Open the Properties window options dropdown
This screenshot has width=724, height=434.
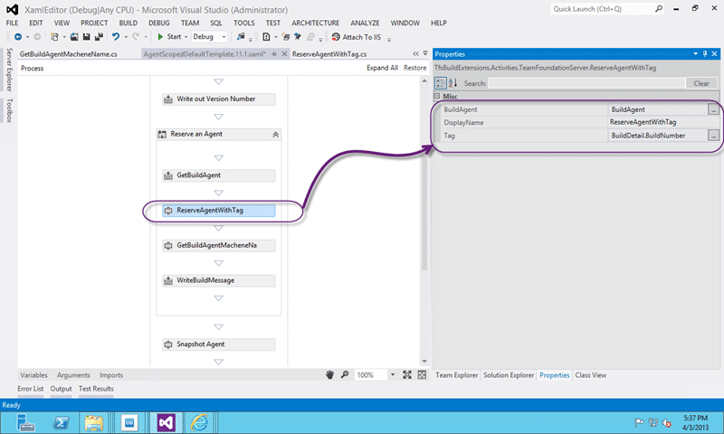pos(695,54)
